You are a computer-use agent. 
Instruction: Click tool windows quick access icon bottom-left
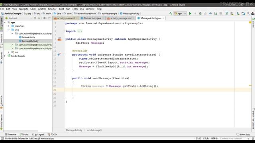[x=2, y=139]
